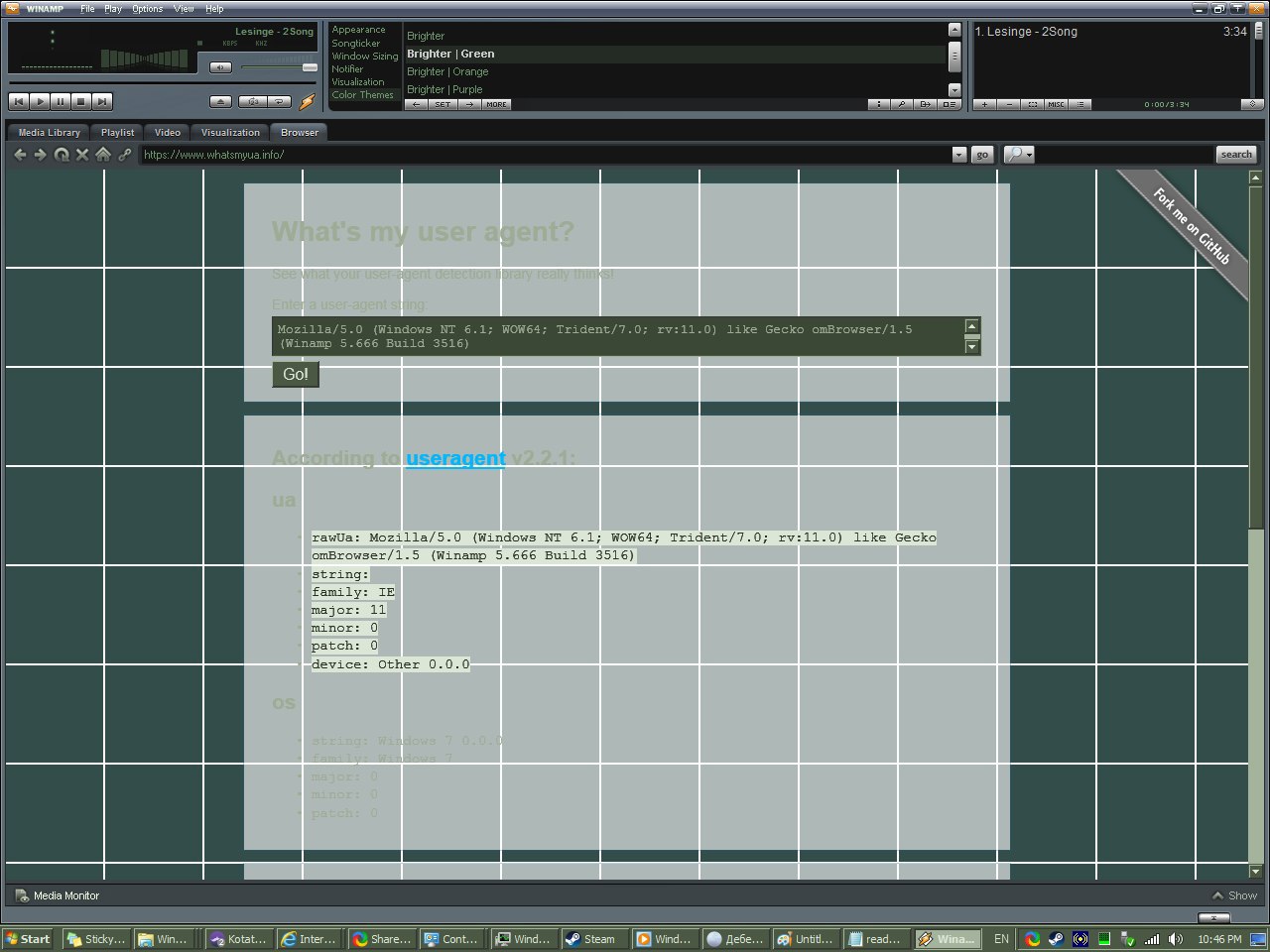This screenshot has height=952, width=1270.
Task: Click the Winamp lightning bolt icon
Action: pos(308,101)
